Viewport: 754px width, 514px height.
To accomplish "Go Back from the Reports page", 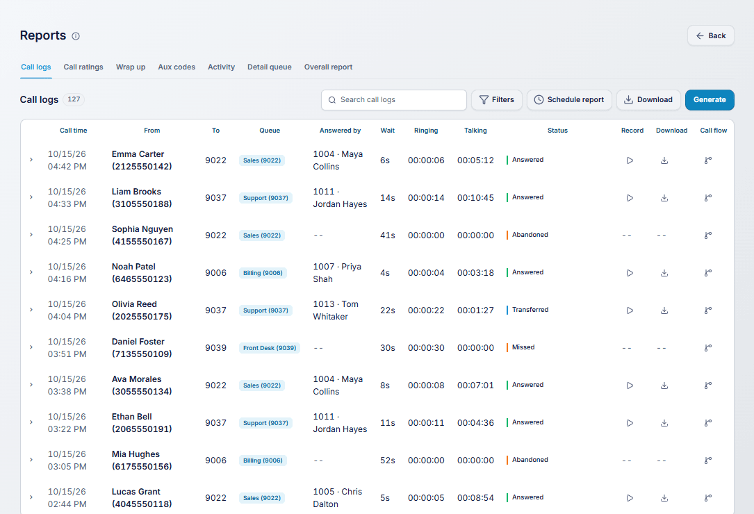I will [711, 35].
